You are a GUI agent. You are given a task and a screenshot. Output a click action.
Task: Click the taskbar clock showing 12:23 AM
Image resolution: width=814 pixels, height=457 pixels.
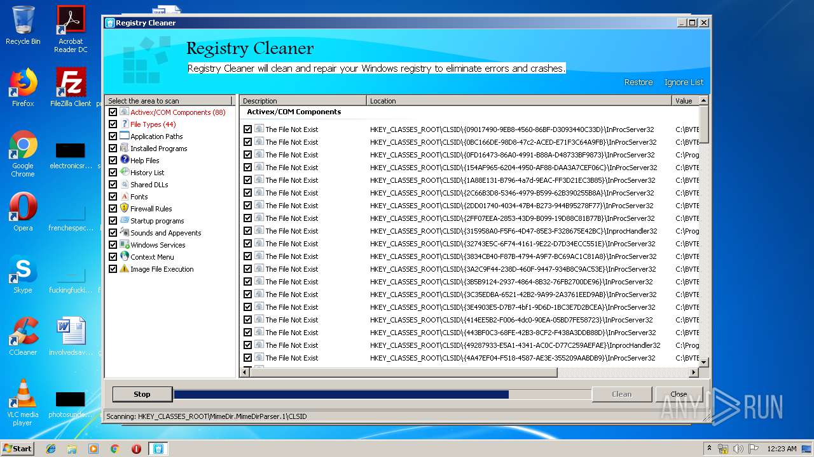(782, 449)
